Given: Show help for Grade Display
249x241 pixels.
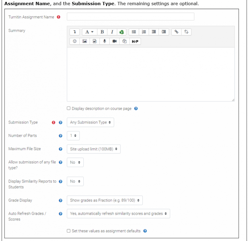Looking at the screenshot, I should point(60,200).
